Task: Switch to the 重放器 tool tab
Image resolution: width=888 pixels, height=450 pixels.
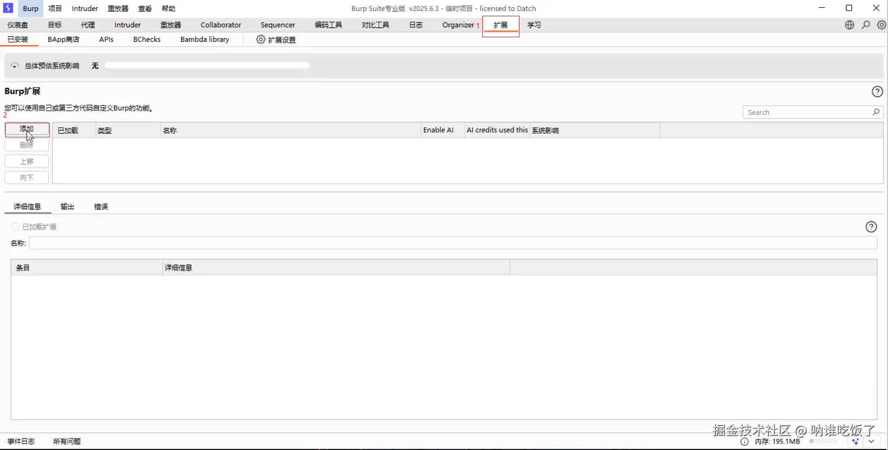Action: coord(171,25)
